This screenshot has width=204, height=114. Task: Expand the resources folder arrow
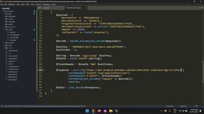[4, 27]
